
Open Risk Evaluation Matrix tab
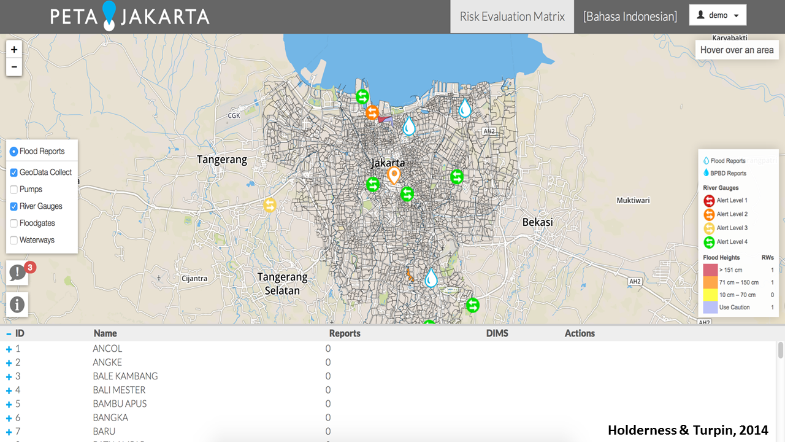click(x=512, y=17)
